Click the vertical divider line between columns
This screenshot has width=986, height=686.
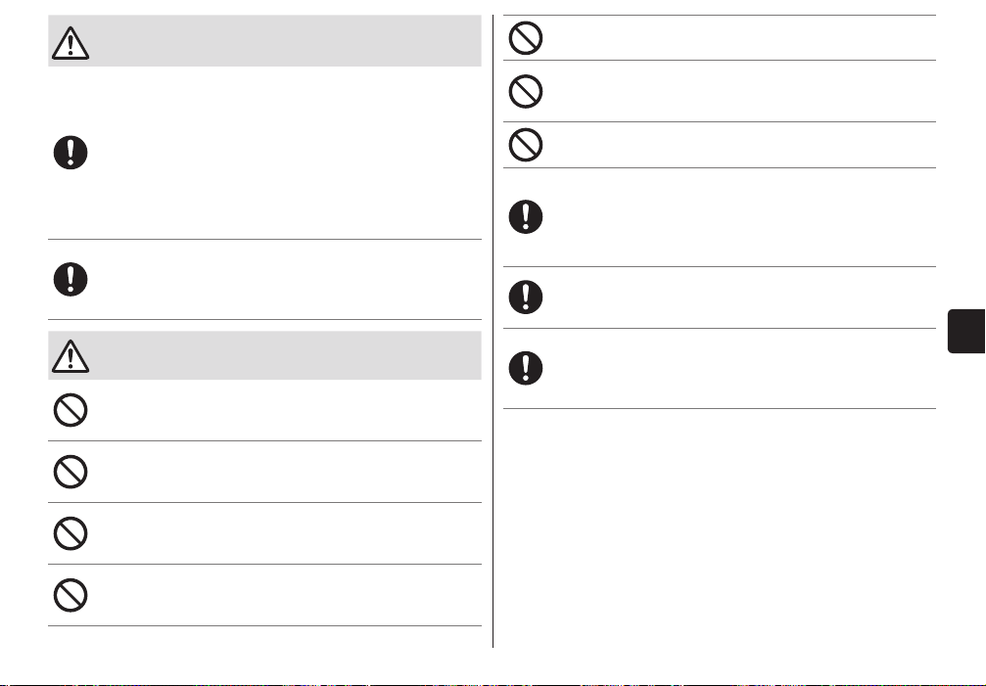click(x=493, y=331)
